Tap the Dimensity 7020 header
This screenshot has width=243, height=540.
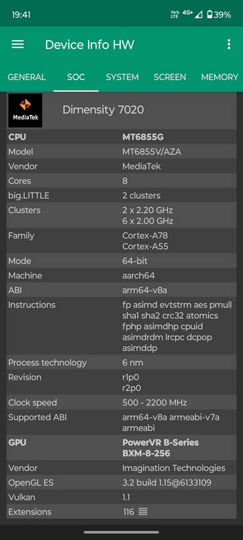pyautogui.click(x=103, y=110)
